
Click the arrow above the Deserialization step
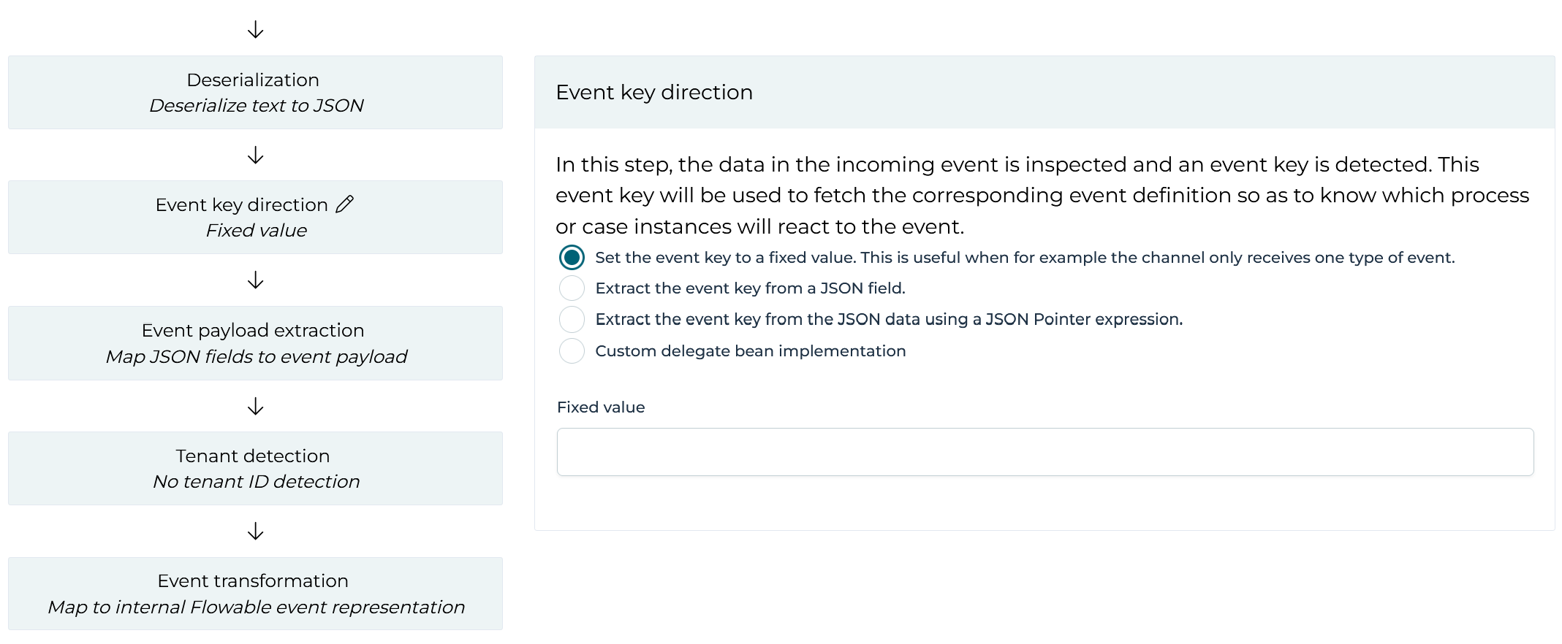[x=255, y=30]
